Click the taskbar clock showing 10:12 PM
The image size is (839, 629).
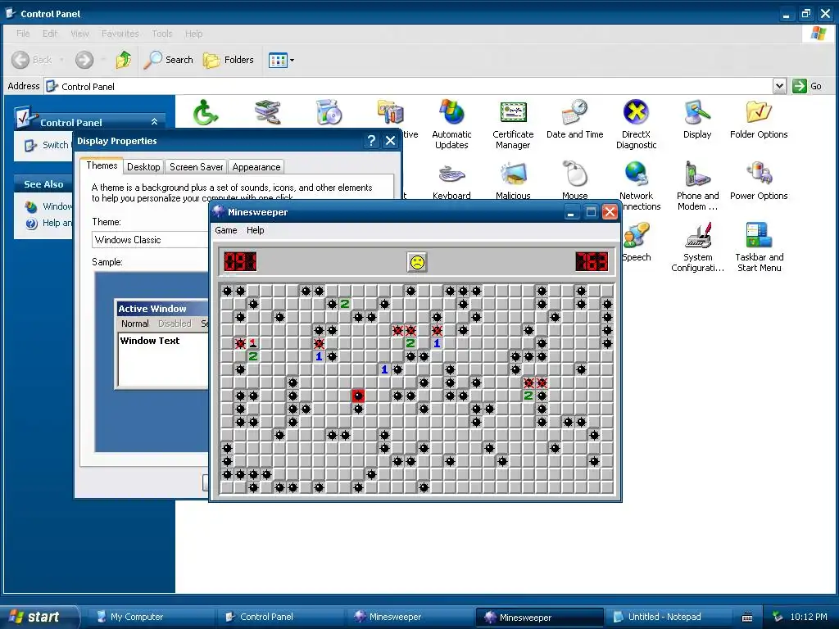tap(809, 617)
